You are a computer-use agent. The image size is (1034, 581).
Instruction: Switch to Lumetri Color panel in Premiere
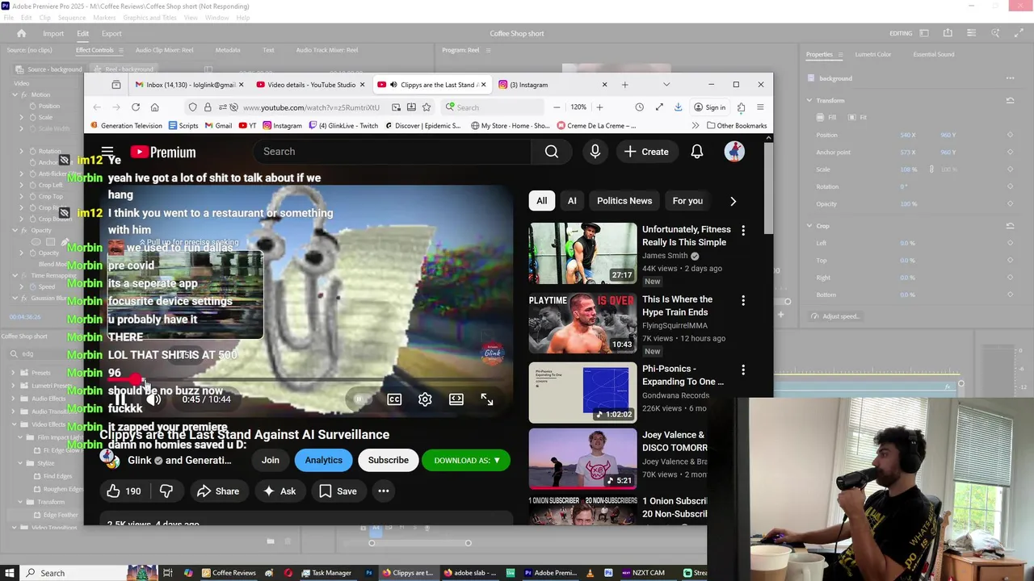(x=872, y=54)
